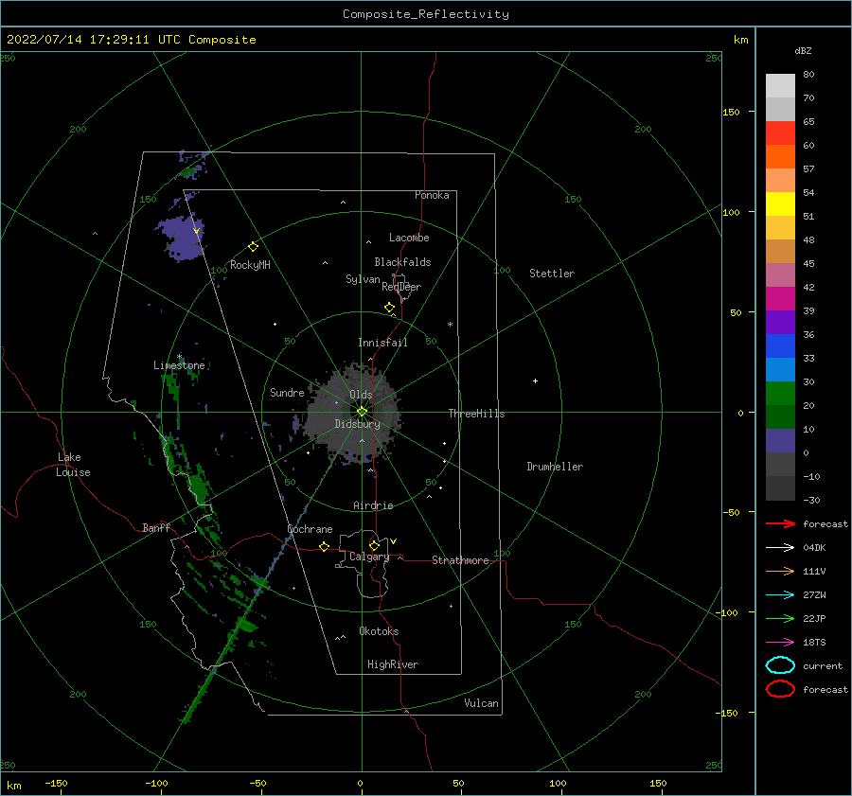Screen dimensions: 852x796
Task: Click the red forecast ellipse icon
Action: (x=780, y=689)
